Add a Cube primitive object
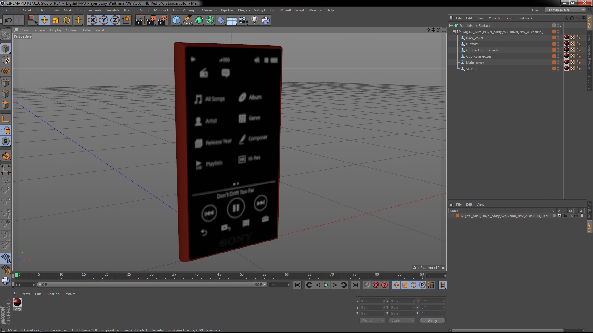The width and height of the screenshot is (593, 333). [176, 20]
